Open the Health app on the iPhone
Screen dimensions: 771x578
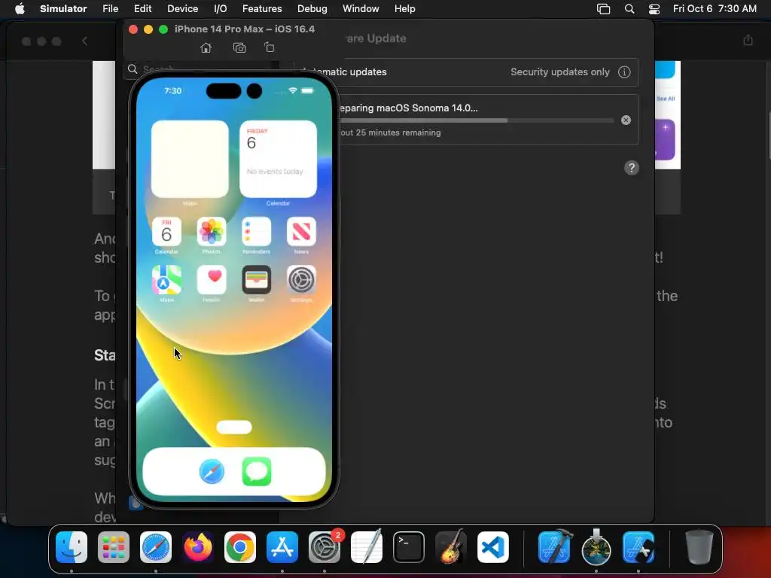point(212,280)
